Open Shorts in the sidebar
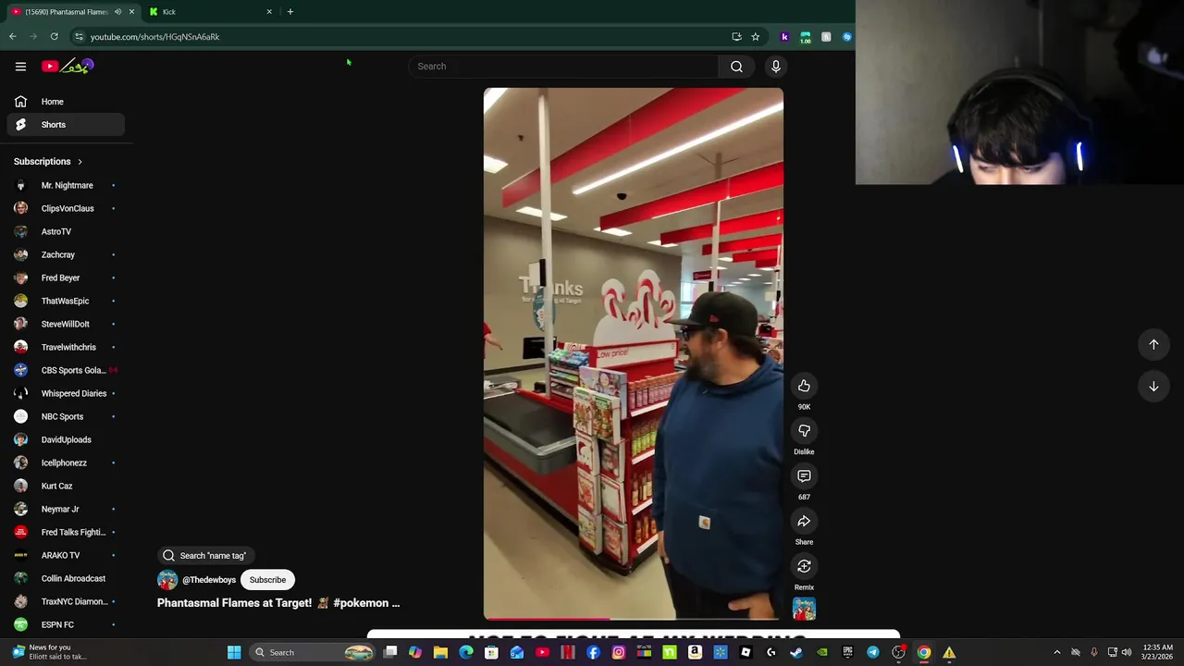 pos(66,125)
